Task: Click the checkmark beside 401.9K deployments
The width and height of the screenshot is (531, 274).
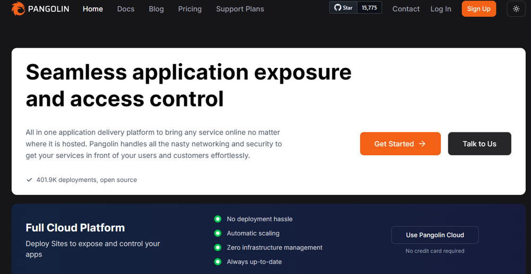Action: [x=30, y=180]
